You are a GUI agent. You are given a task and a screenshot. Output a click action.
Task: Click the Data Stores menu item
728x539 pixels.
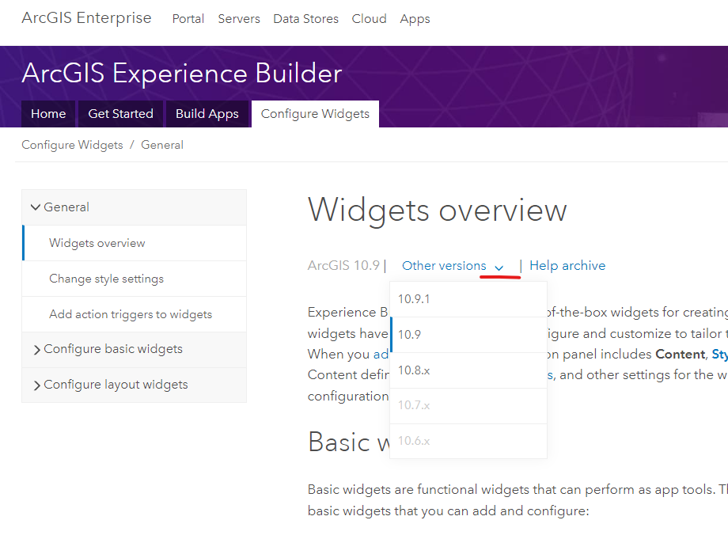pyautogui.click(x=305, y=19)
